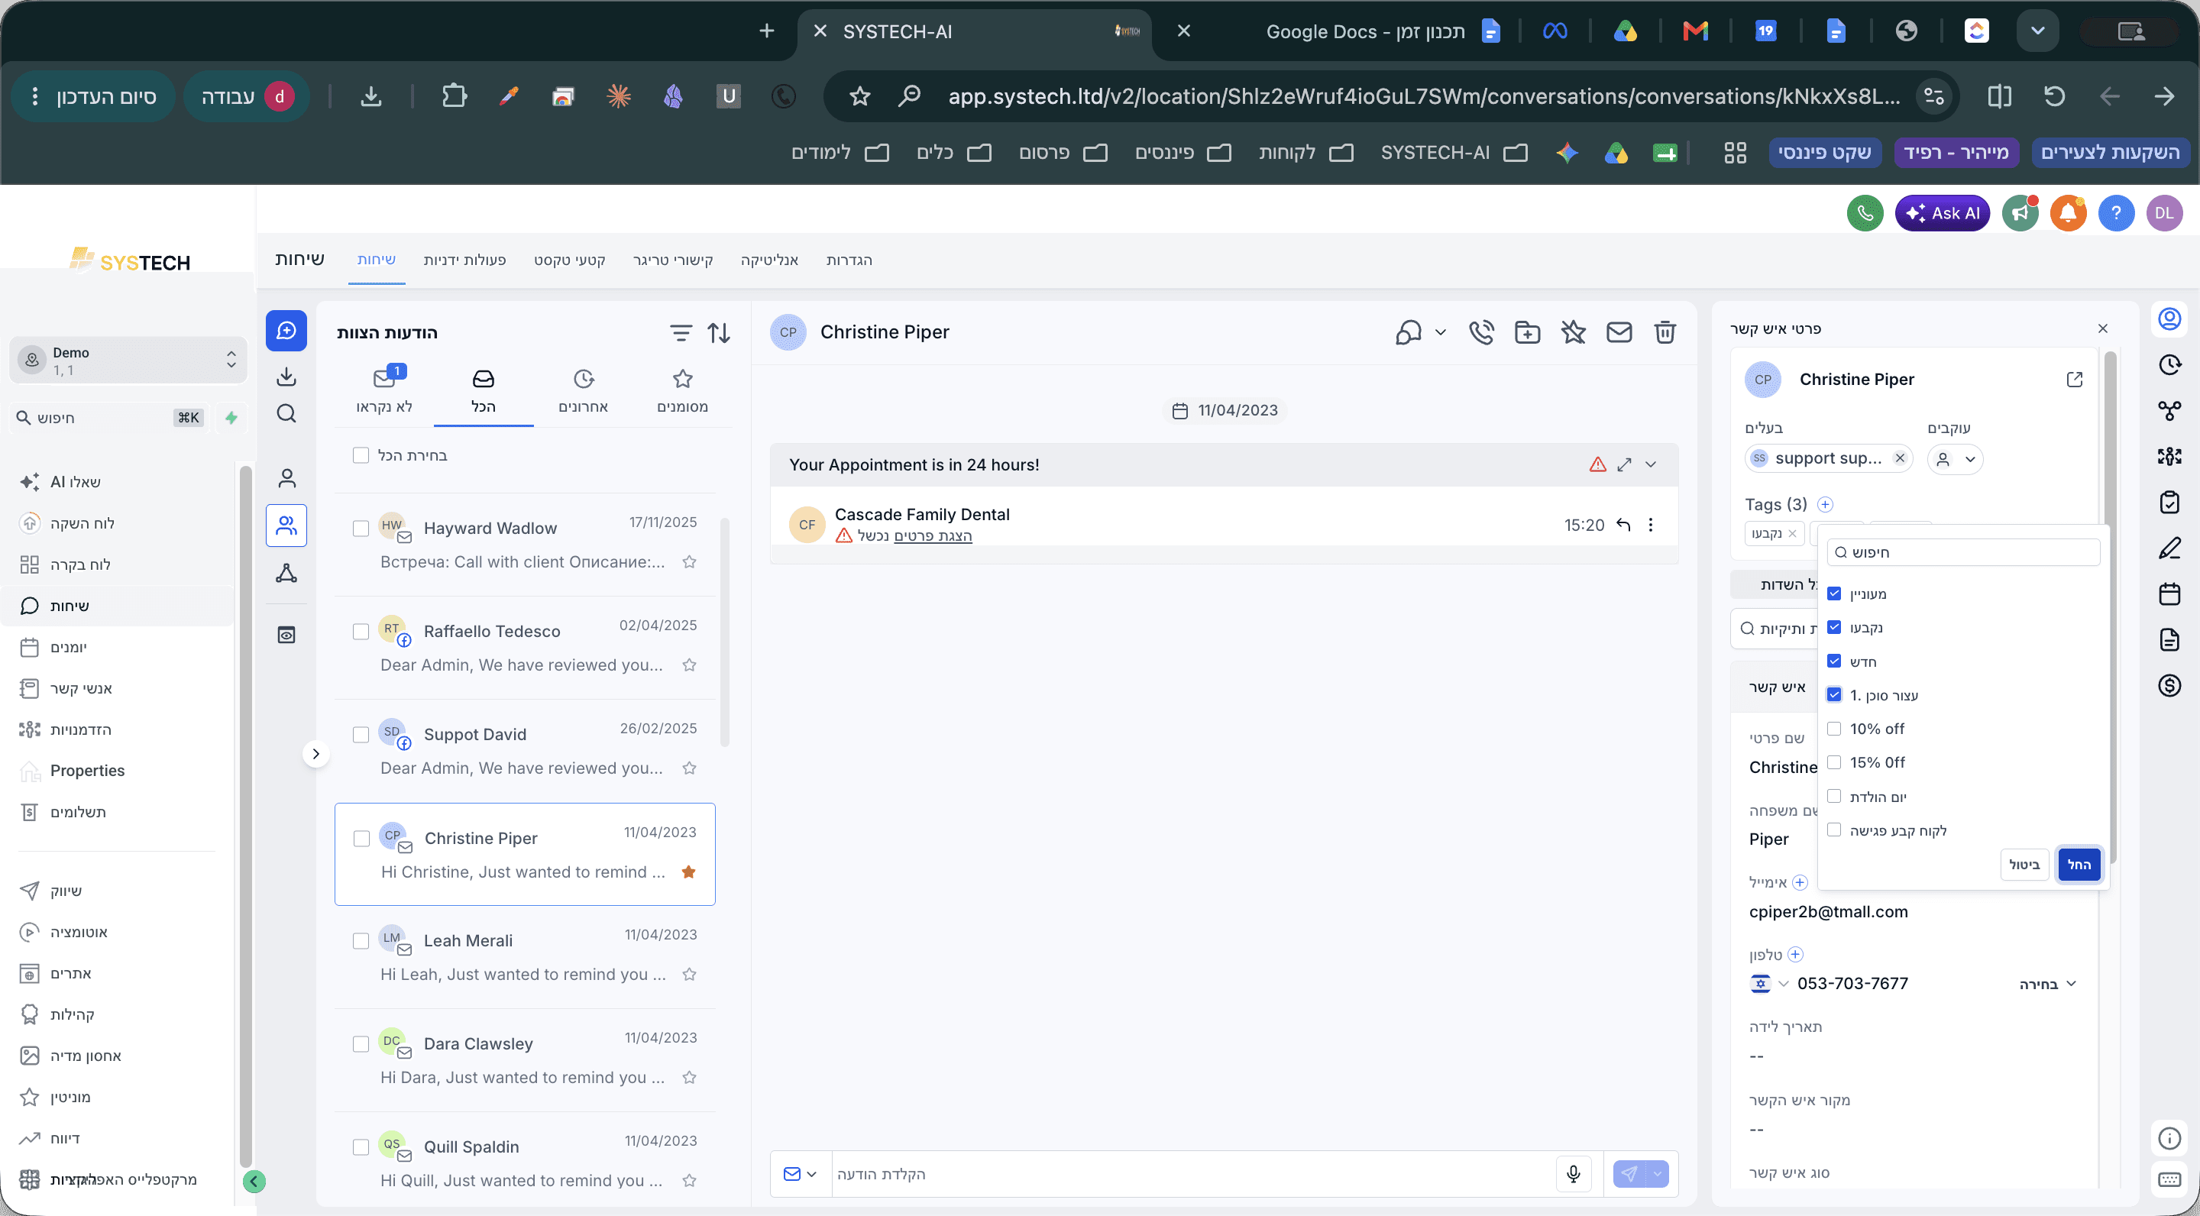Expand the Demo account switcher
Screen dimensions: 2200x1216
coord(128,361)
